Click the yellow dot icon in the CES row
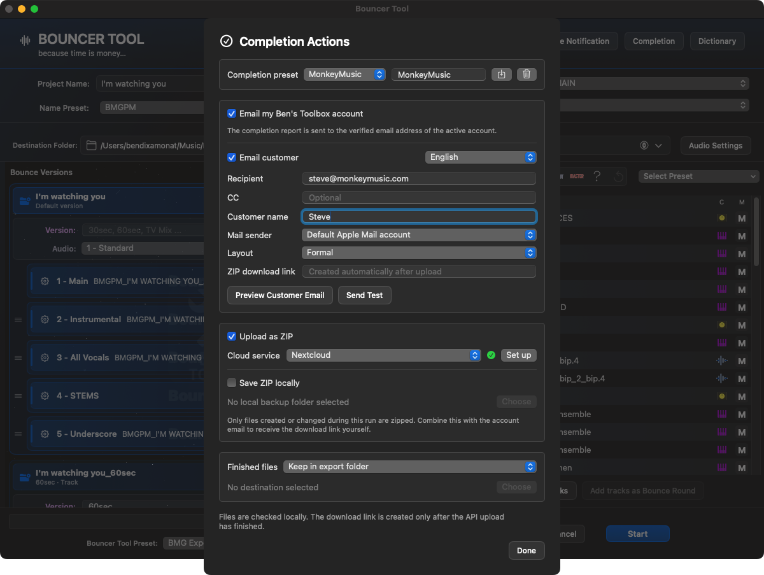Viewport: 764px width, 575px height. point(721,218)
